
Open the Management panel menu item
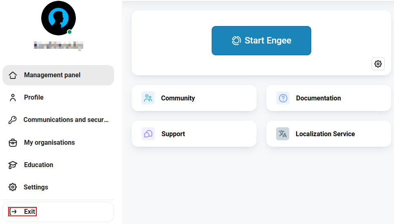58,75
